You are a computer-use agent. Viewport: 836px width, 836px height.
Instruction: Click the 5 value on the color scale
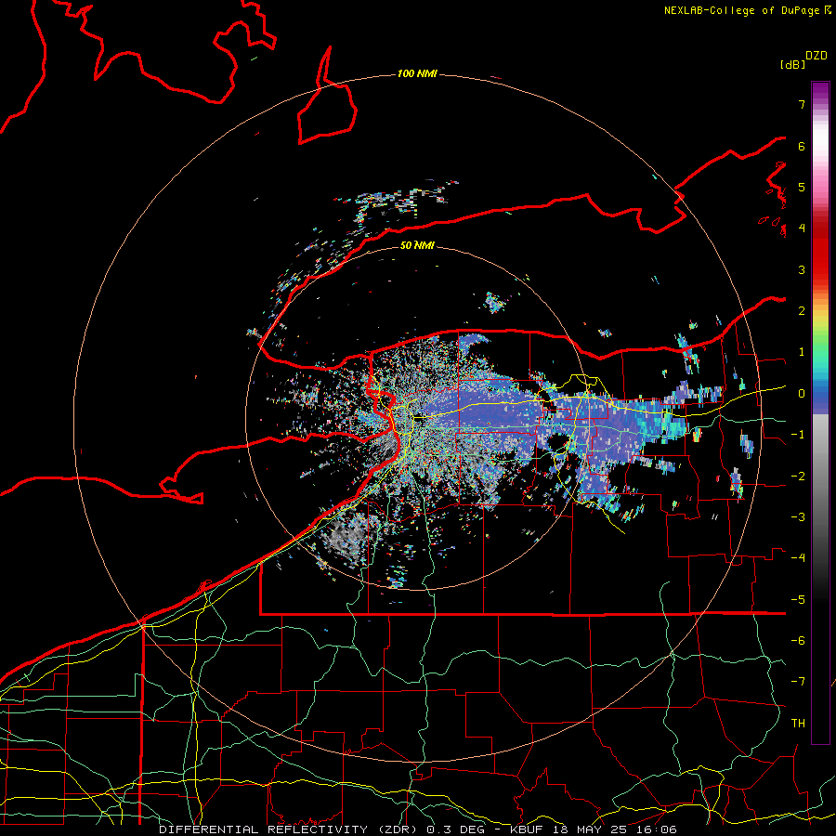point(802,187)
